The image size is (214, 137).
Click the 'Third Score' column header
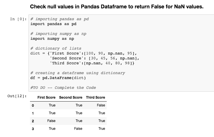pyautogui.click(x=95, y=97)
